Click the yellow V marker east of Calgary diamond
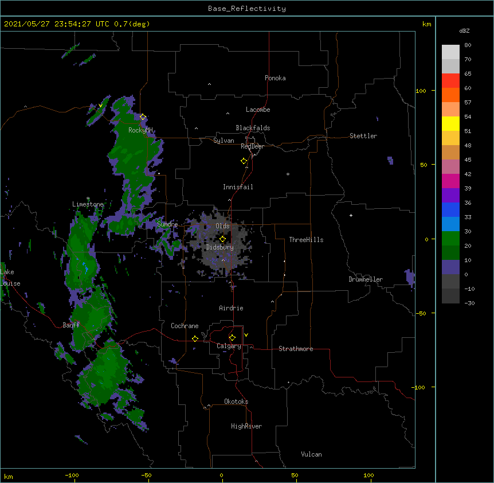Image resolution: width=494 pixels, height=483 pixels. tap(246, 335)
